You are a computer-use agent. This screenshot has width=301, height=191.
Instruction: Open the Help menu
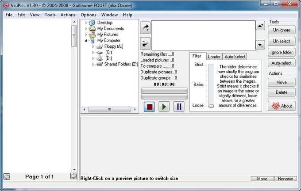coord(127,15)
